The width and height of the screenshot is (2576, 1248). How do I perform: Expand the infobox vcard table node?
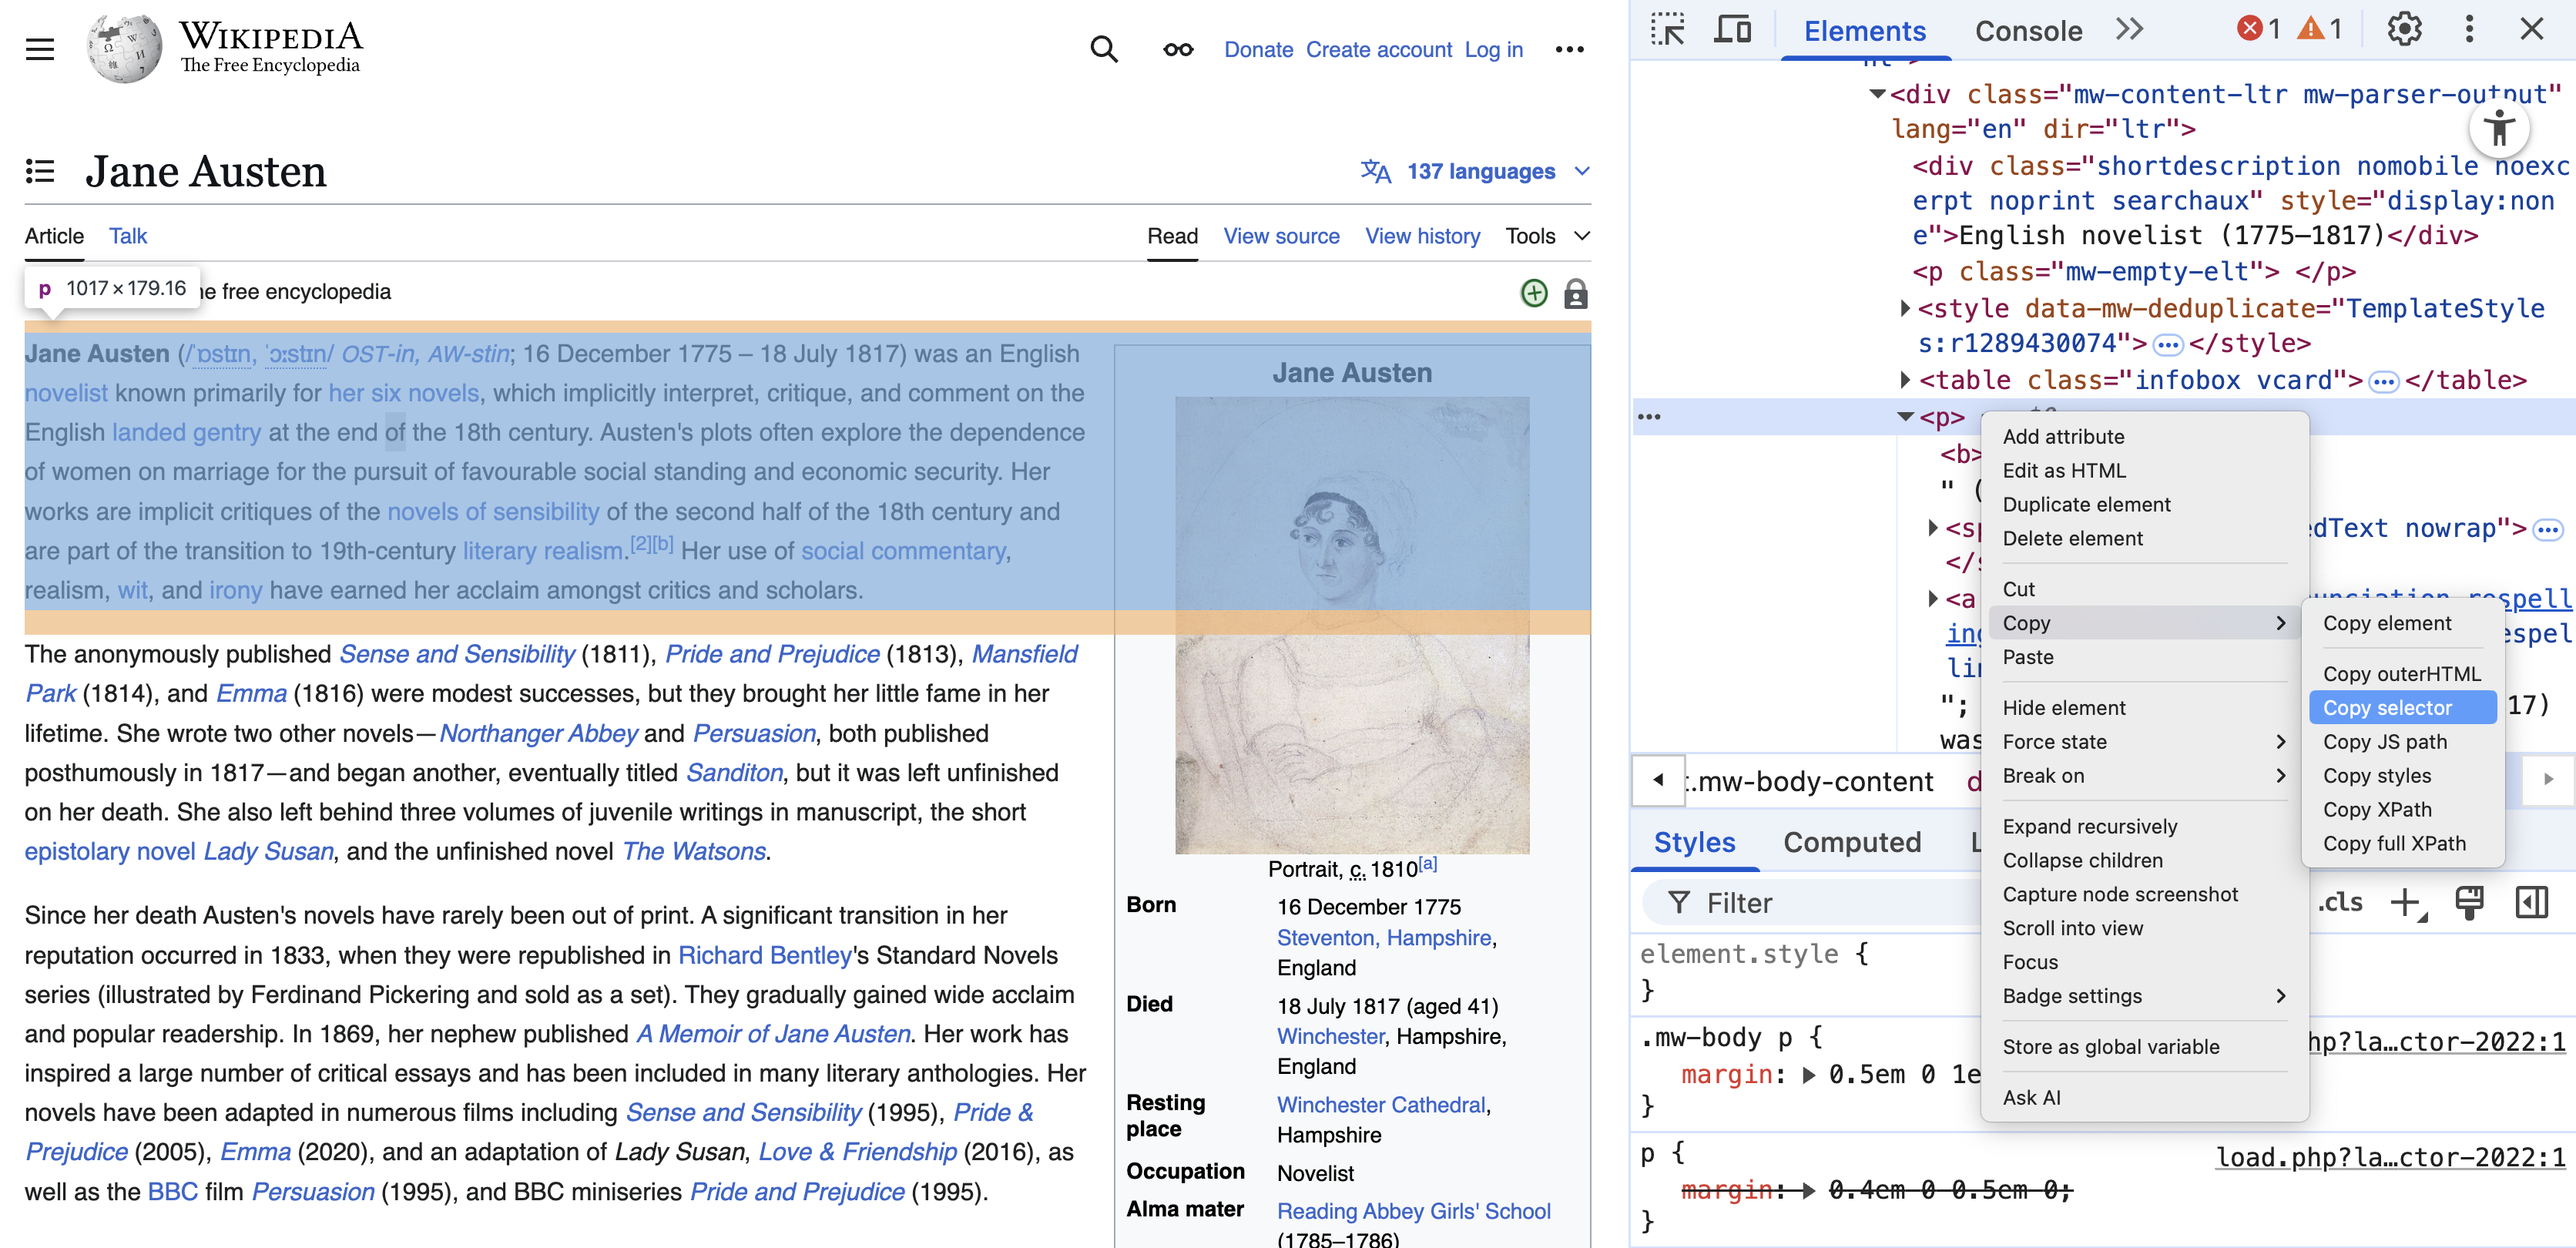(x=1905, y=380)
